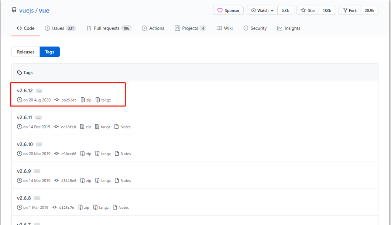
Task: Download v2.6.8 tar.gz archive
Action: click(x=101, y=208)
